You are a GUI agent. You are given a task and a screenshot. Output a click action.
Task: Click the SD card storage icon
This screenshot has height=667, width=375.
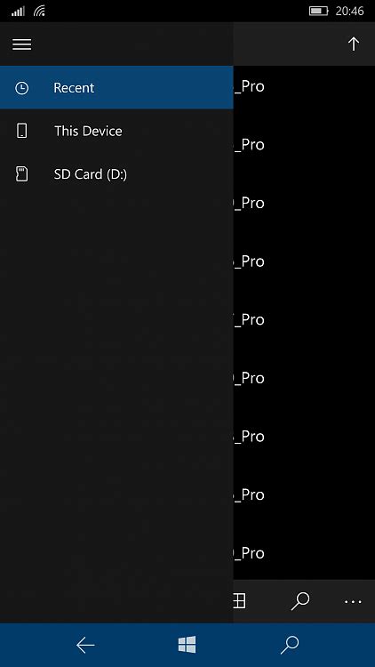coord(21,174)
